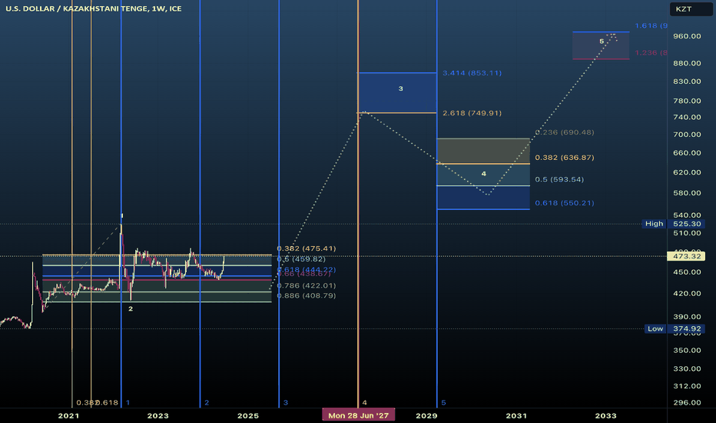The width and height of the screenshot is (716, 423).
Task: Select the 0.382 (636.87) retracement label
Action: point(565,158)
